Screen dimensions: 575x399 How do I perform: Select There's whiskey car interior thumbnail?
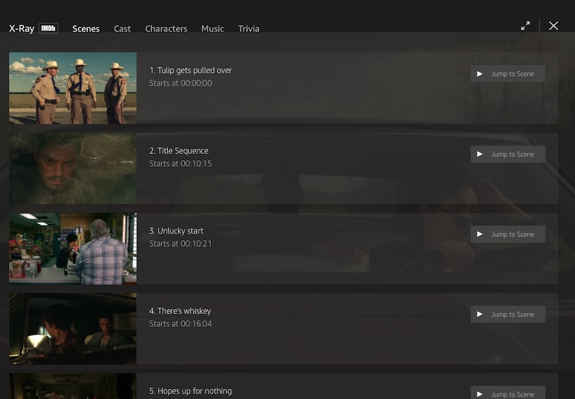pyautogui.click(x=73, y=329)
